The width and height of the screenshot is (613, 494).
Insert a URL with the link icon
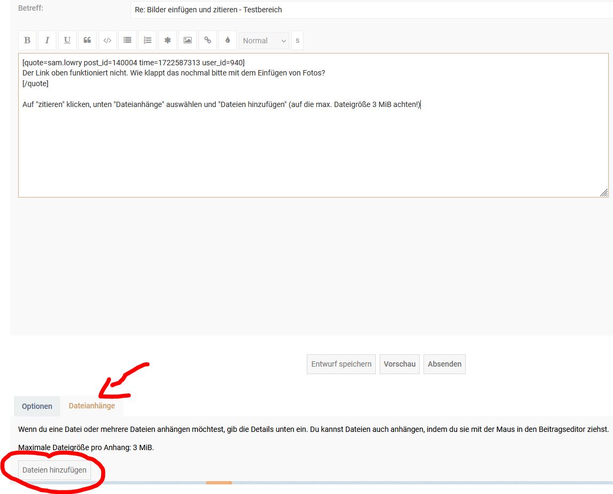tap(208, 41)
